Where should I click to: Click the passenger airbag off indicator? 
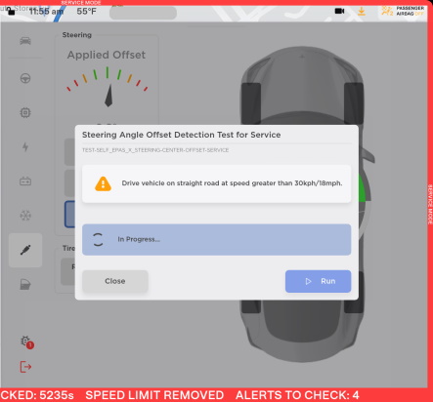pos(403,11)
